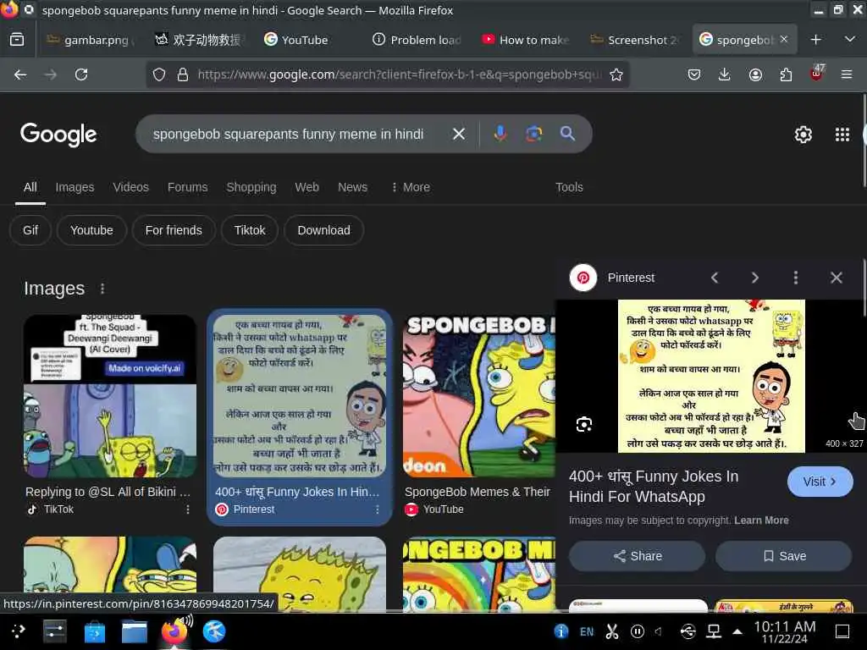Open the Pocket save icon
This screenshot has width=867, height=650.
click(694, 74)
